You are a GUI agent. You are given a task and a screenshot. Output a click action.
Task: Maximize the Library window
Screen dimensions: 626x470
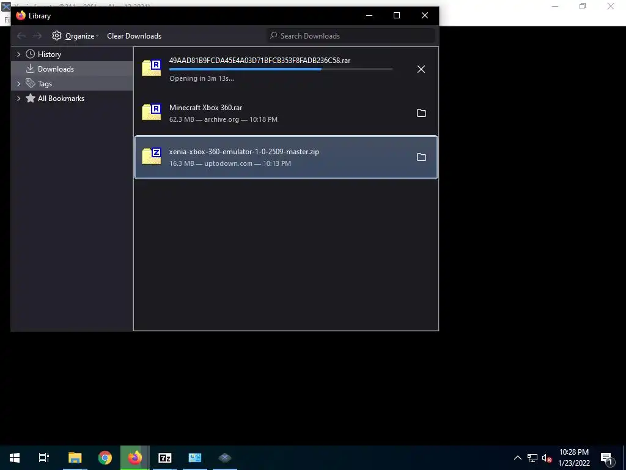point(397,15)
